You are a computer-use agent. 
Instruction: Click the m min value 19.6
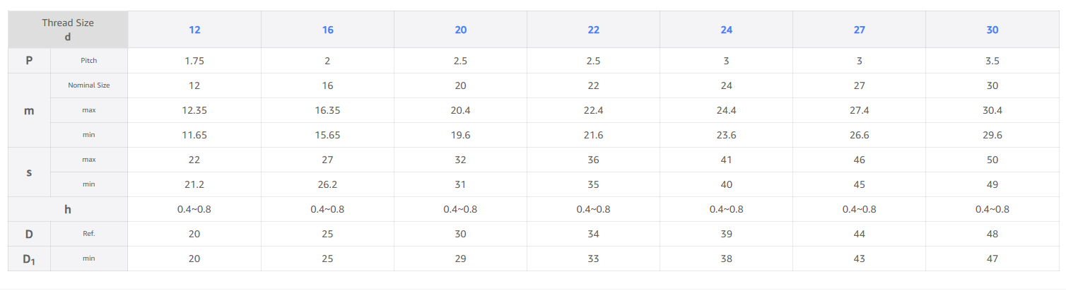[x=460, y=135]
